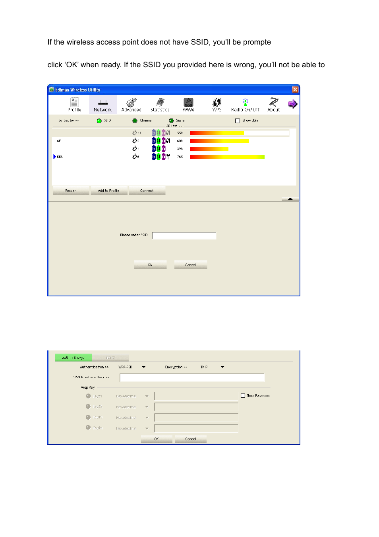The image size is (379, 537).
Task: Select Key#1 radio button
Action: [88, 396]
